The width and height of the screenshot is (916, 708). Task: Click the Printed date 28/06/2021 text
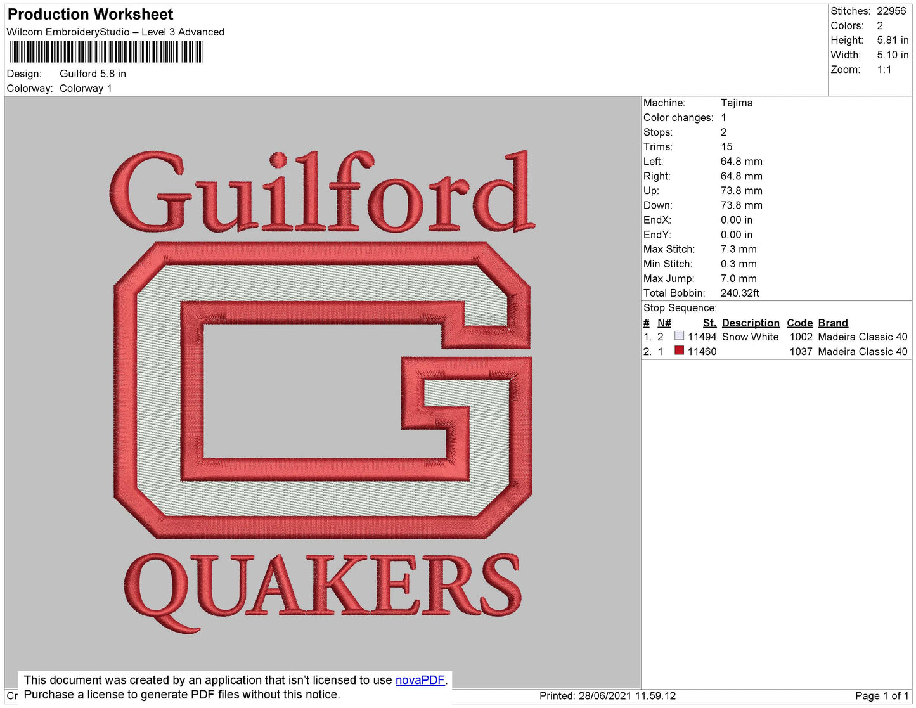pos(608,696)
